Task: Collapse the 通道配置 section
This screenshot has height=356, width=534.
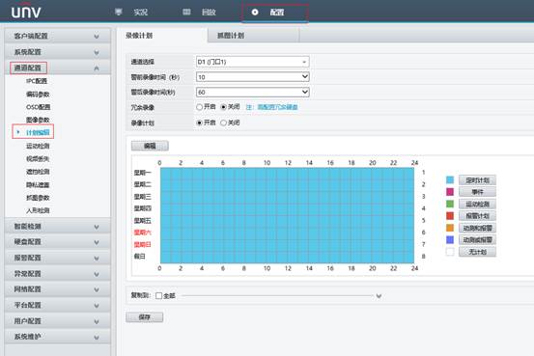Action: click(58, 68)
